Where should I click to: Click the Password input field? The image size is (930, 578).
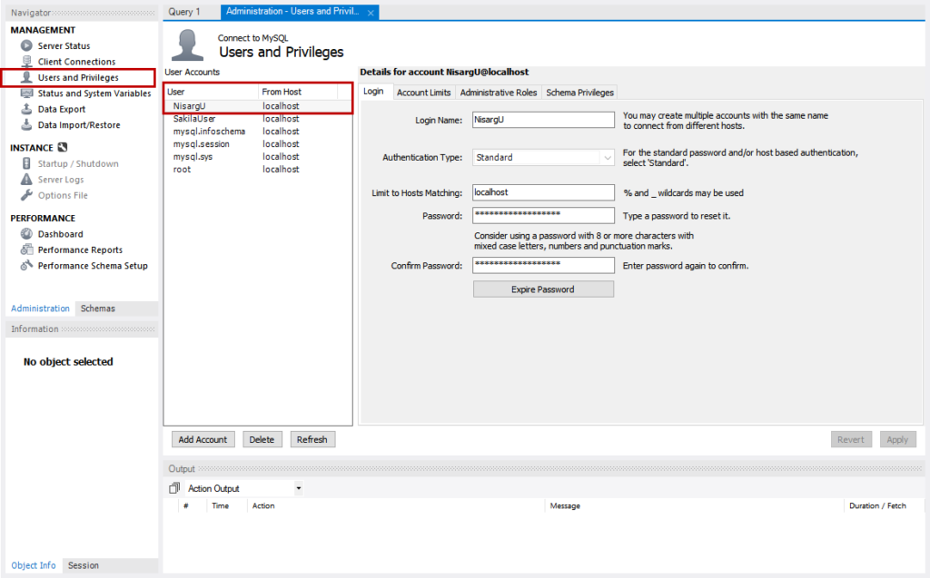click(543, 215)
